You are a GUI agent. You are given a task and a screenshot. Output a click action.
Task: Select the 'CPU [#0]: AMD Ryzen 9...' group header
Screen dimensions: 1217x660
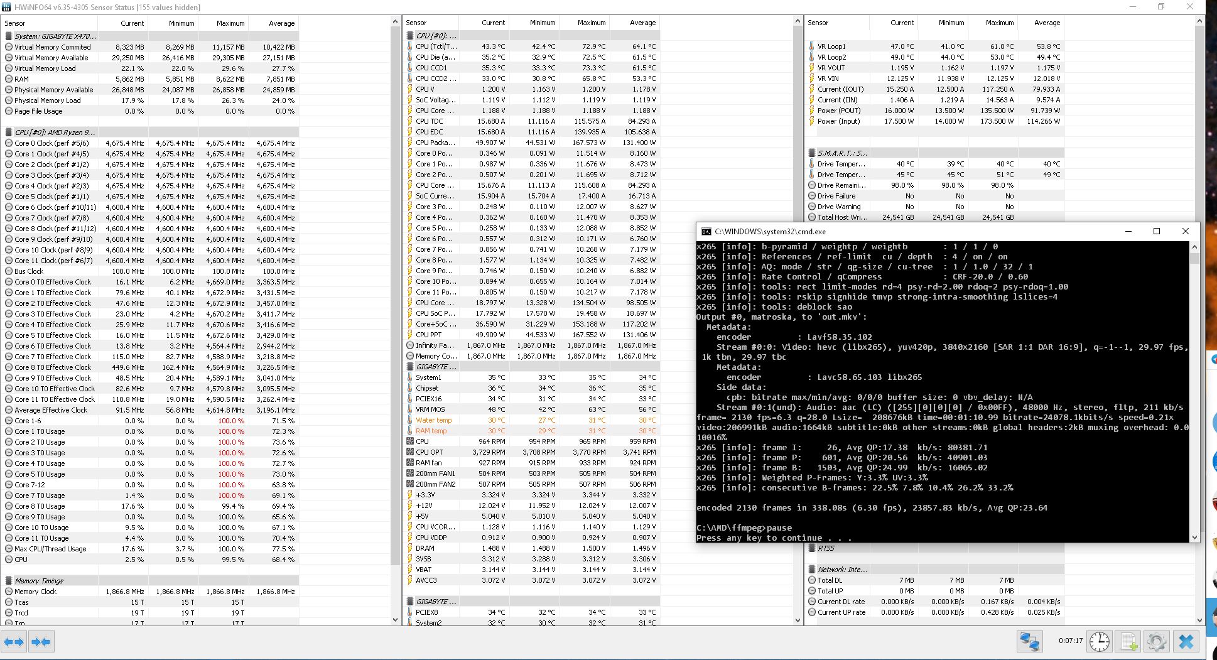coord(151,133)
